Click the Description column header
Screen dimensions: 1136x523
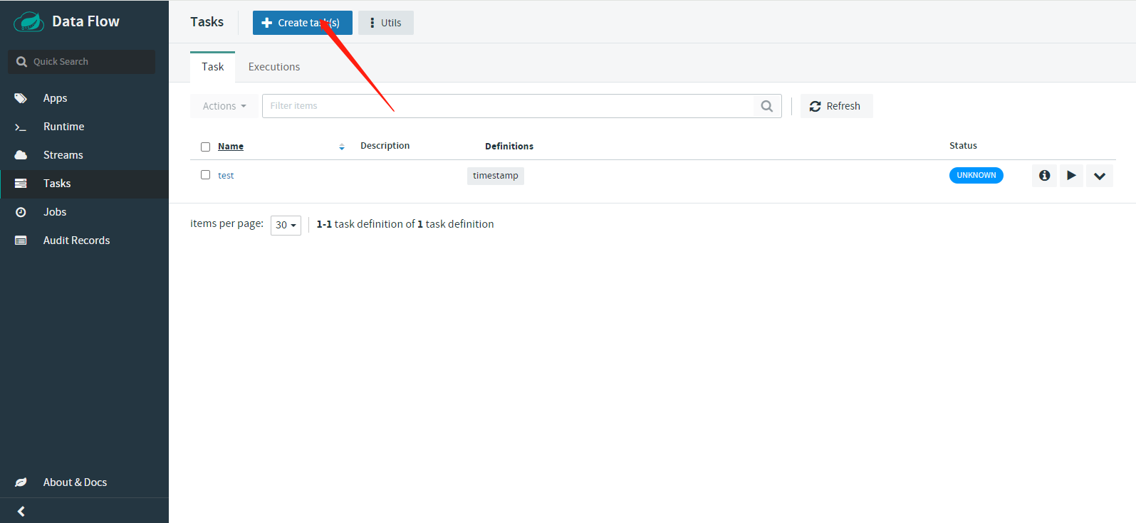385,146
